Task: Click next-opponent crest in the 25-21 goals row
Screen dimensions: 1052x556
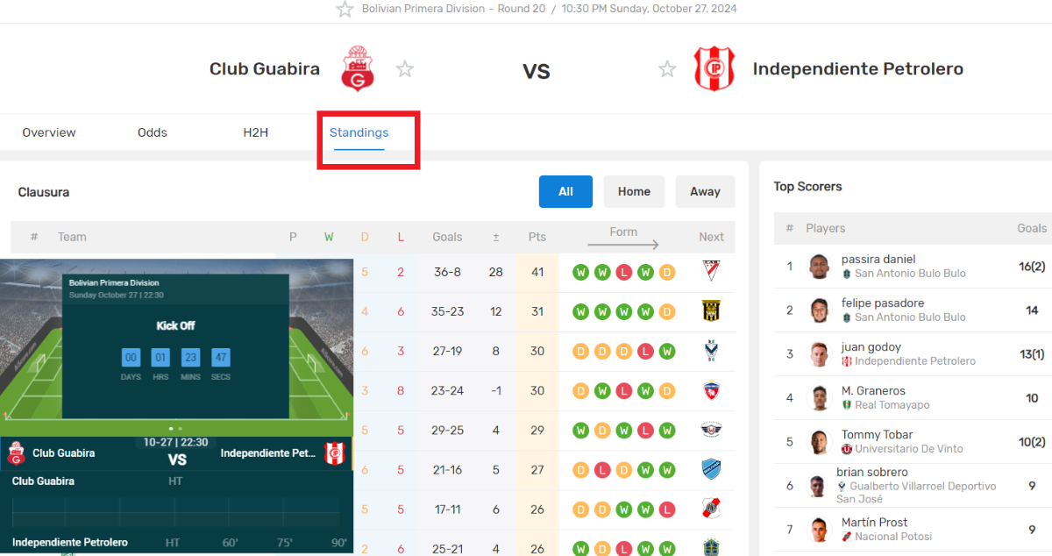Action: coord(712,547)
